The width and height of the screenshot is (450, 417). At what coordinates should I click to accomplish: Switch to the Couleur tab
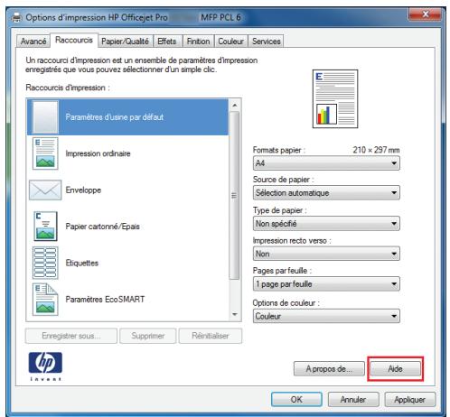coord(230,42)
